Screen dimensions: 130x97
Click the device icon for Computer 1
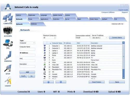point(45,46)
